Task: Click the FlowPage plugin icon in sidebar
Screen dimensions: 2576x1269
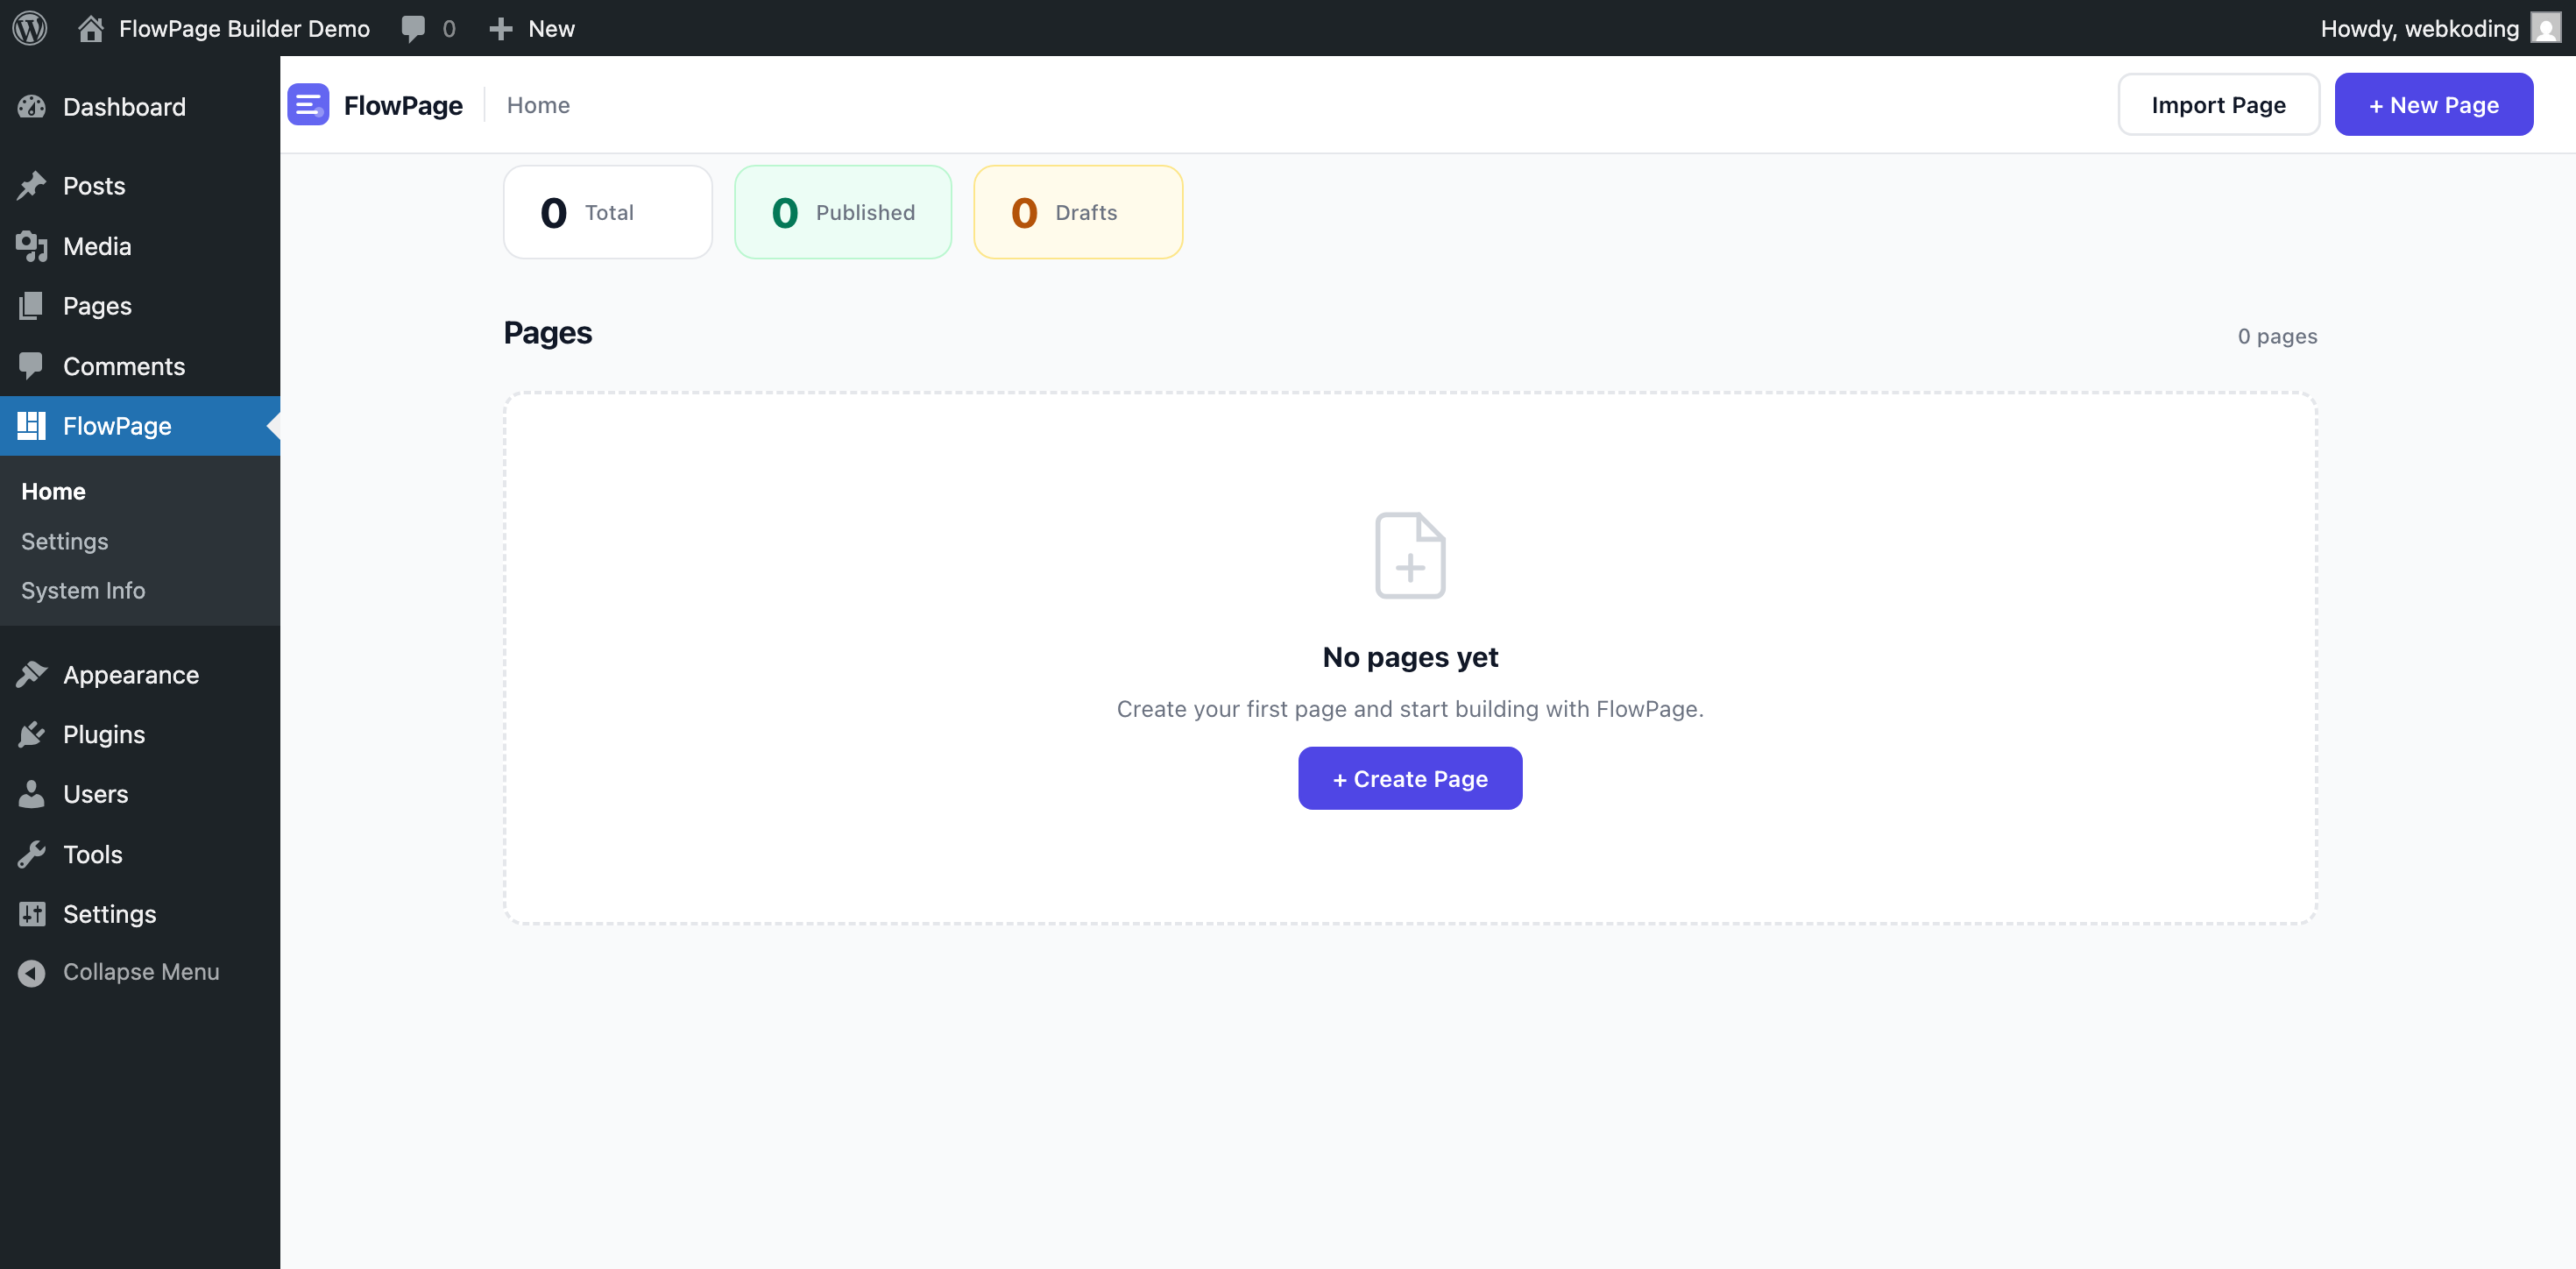Action: pyautogui.click(x=32, y=426)
